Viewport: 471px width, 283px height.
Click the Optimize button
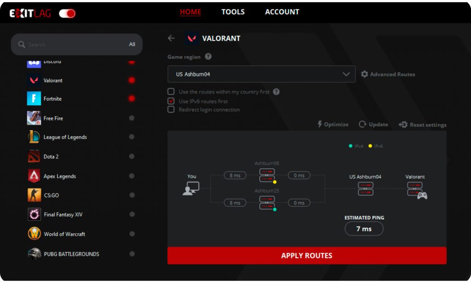(x=333, y=124)
